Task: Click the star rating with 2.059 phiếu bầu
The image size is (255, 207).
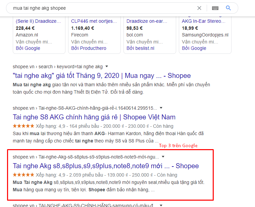Action: pyautogui.click(x=23, y=175)
